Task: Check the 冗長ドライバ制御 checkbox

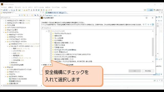Action: tap(51, 45)
